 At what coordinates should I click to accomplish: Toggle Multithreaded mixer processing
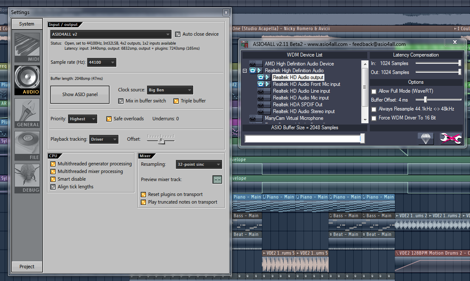[x=53, y=171]
